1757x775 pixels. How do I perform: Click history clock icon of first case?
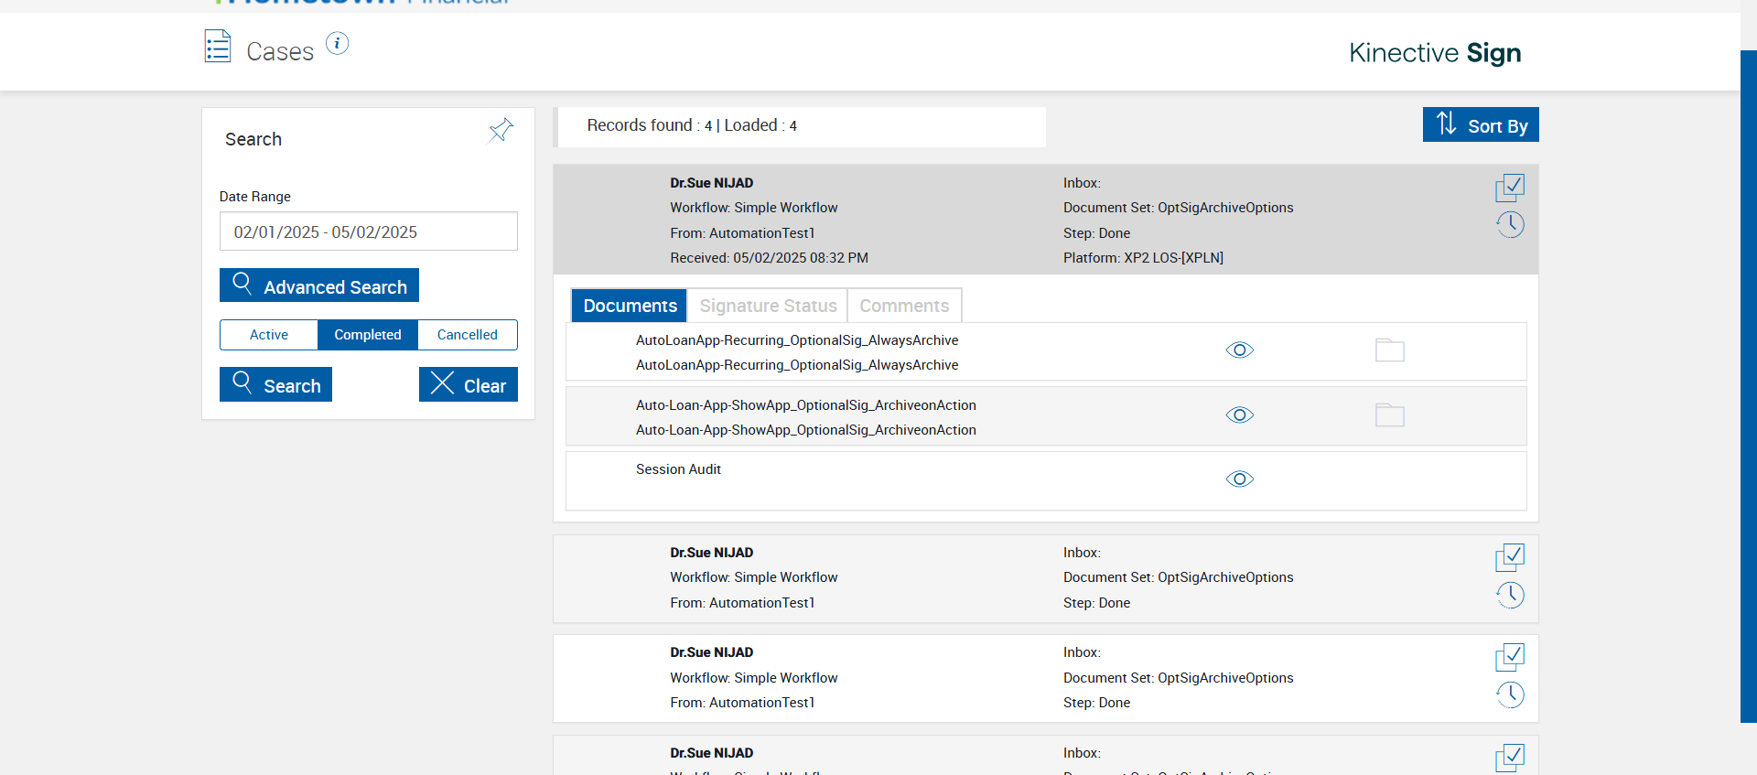pos(1510,224)
